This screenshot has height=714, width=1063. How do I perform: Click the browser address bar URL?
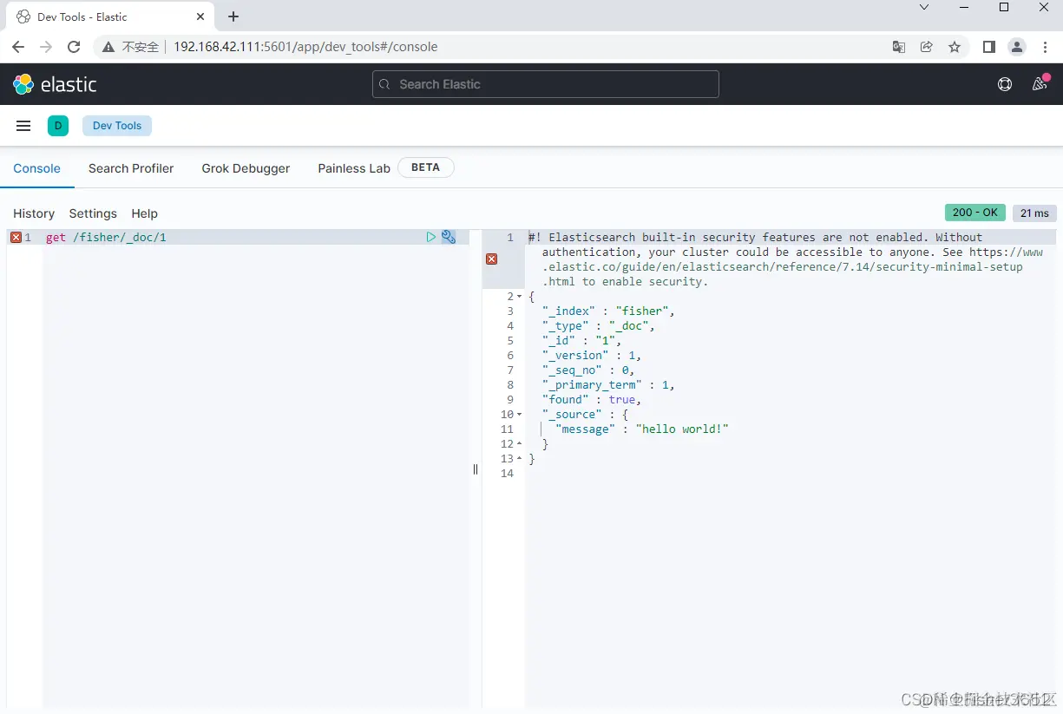tap(305, 47)
